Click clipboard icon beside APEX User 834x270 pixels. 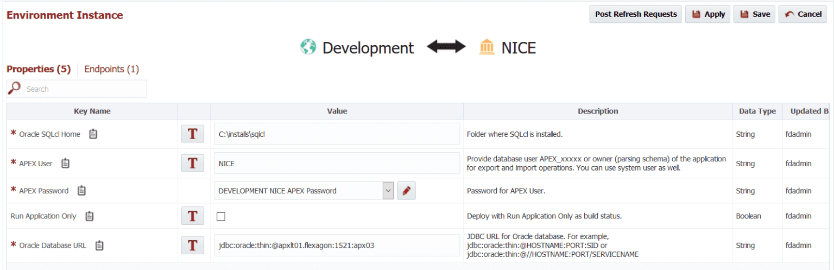66,163
